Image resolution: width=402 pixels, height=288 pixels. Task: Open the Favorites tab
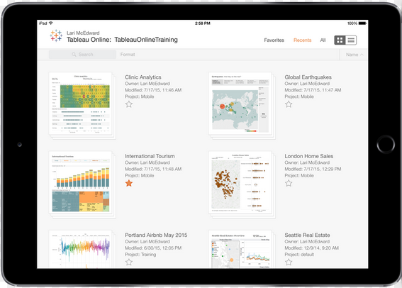tap(274, 40)
